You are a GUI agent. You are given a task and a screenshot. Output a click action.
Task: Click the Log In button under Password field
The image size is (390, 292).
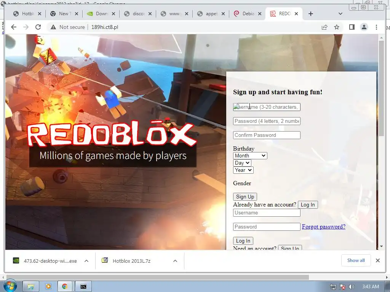point(243,241)
